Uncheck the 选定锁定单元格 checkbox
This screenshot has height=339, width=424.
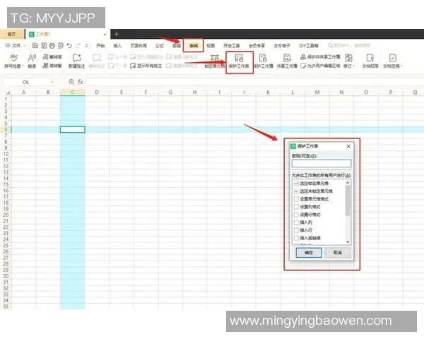point(296,184)
